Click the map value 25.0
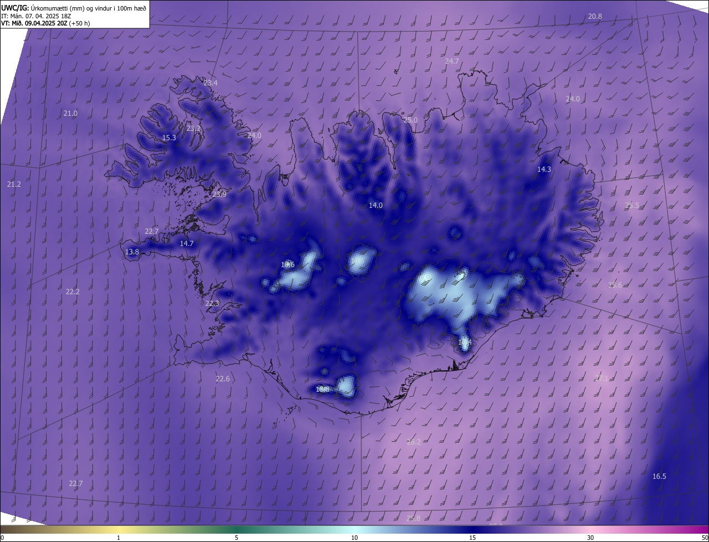 pyautogui.click(x=410, y=120)
